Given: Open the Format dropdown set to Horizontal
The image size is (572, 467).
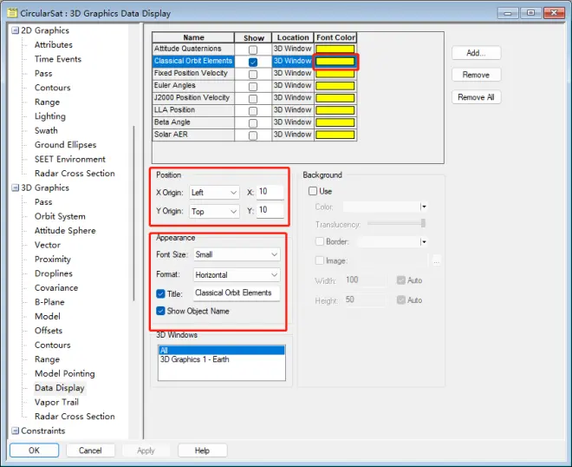Looking at the screenshot, I should click(237, 275).
